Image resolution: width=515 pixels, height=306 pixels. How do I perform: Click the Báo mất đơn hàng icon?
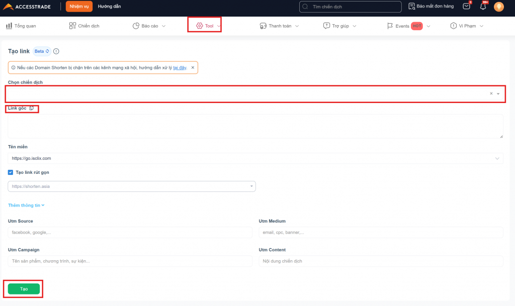point(411,6)
